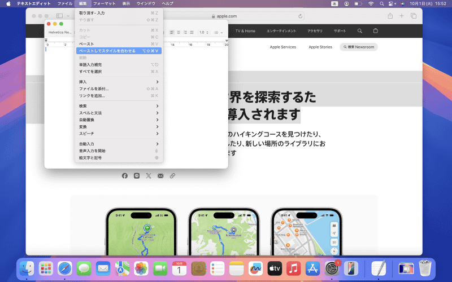
Task: Open the shopping bag on Apple site
Action: click(375, 31)
